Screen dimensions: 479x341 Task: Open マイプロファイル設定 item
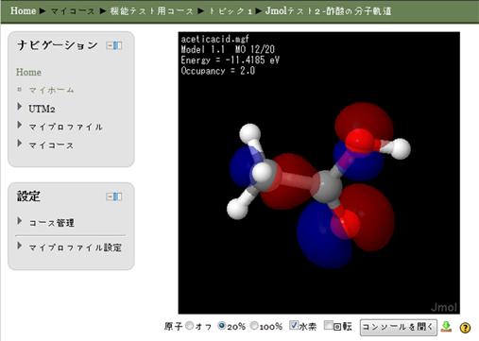76,247
